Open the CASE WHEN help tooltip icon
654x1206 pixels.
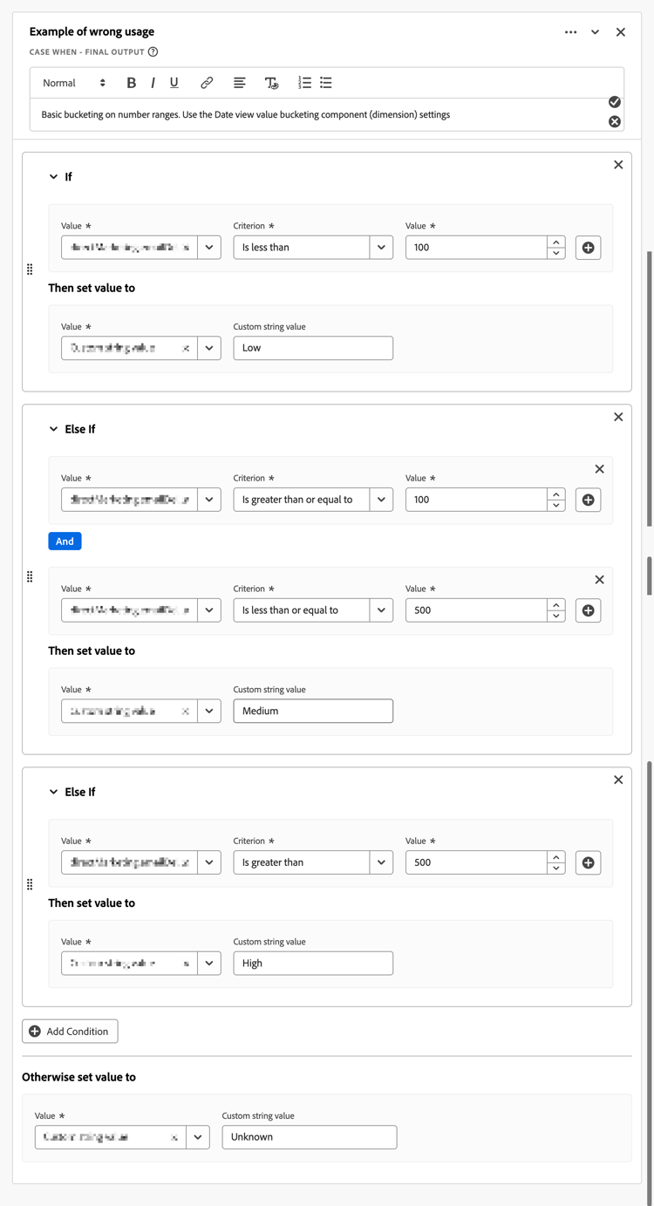click(x=152, y=51)
